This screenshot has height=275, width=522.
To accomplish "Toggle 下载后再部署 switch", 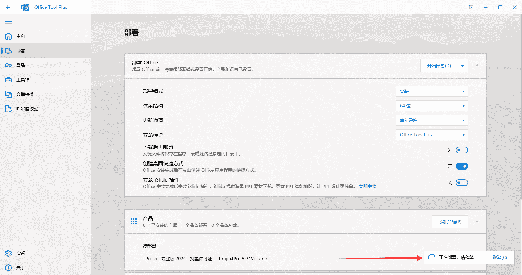I will pos(462,150).
